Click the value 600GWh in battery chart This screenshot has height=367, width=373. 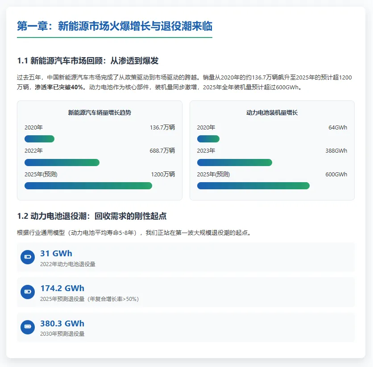point(336,175)
